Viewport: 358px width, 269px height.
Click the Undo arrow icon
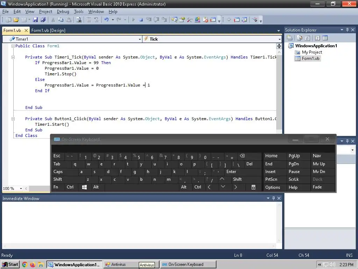click(x=106, y=20)
